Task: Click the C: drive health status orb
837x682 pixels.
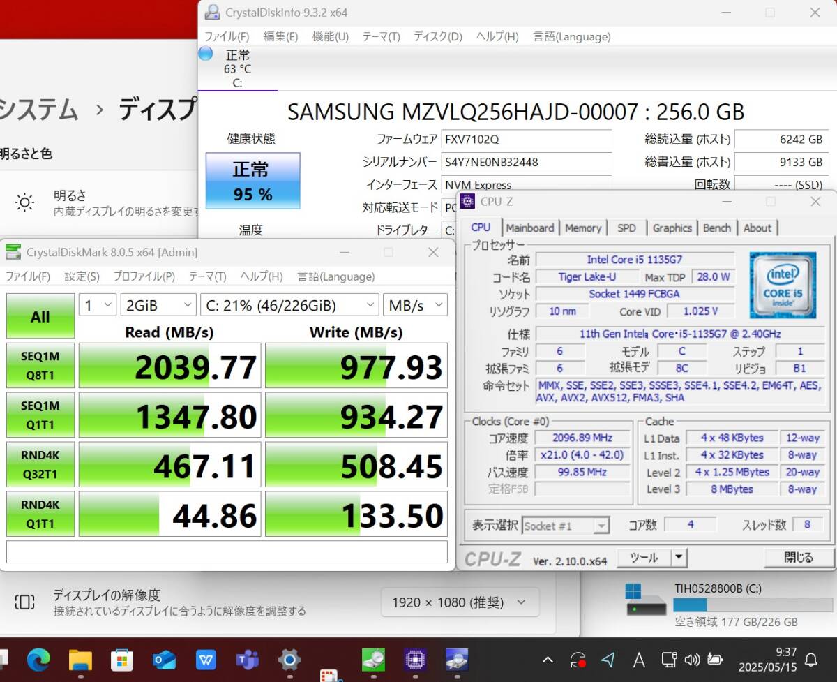Action: (206, 54)
